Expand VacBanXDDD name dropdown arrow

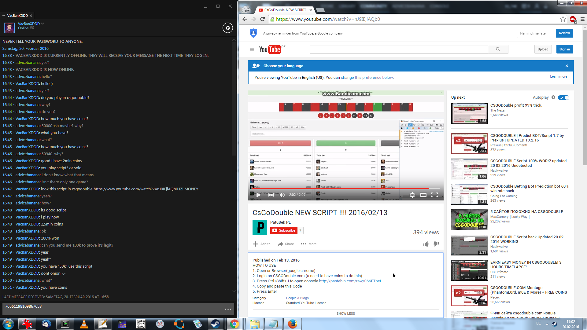tap(42, 24)
